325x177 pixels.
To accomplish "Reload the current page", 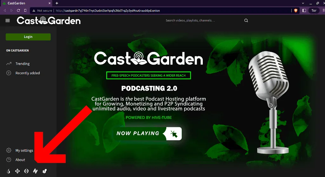I will pos(18,10).
